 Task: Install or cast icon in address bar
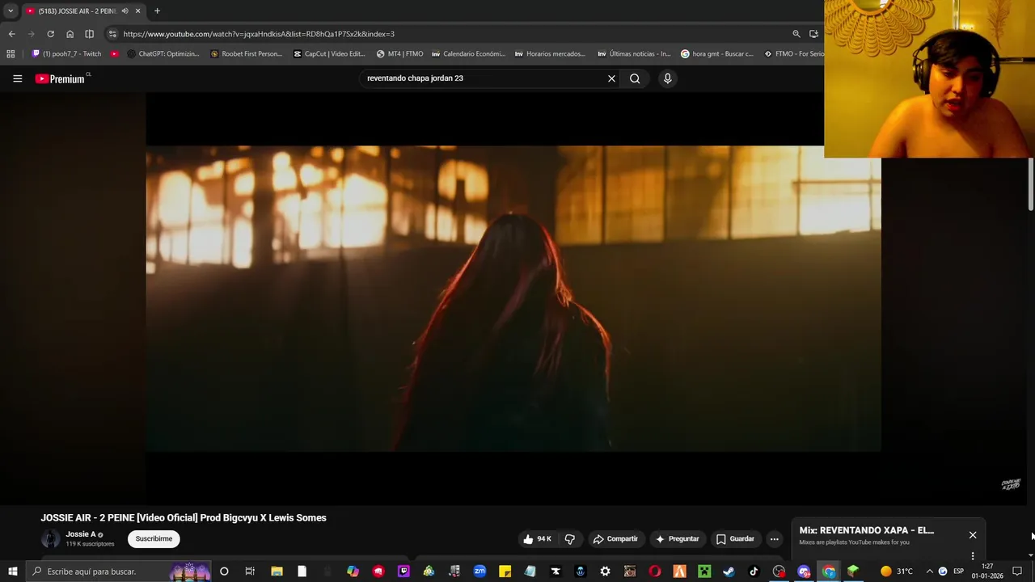pyautogui.click(x=813, y=34)
